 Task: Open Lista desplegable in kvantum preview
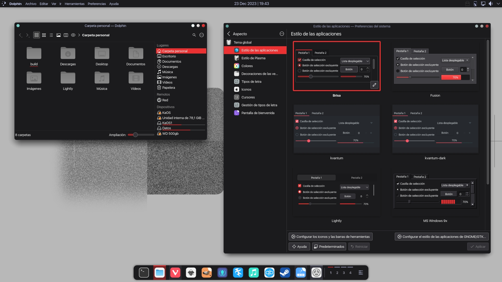click(x=356, y=123)
